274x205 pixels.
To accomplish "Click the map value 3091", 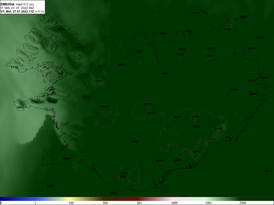I will [x=165, y=74].
